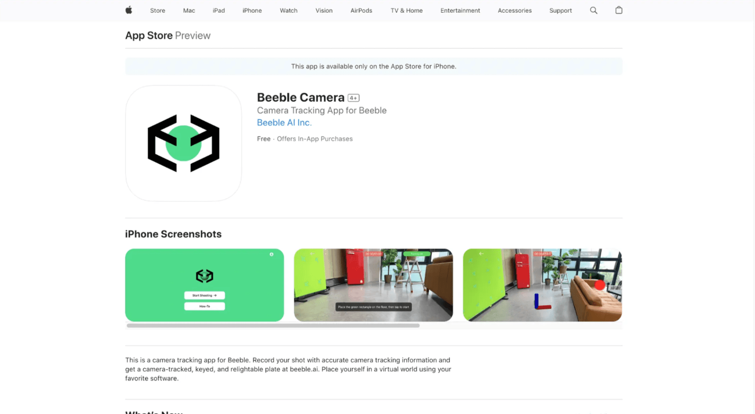This screenshot has height=414, width=755.
Task: Click the red record dot in the third screenshot
Action: tap(600, 285)
